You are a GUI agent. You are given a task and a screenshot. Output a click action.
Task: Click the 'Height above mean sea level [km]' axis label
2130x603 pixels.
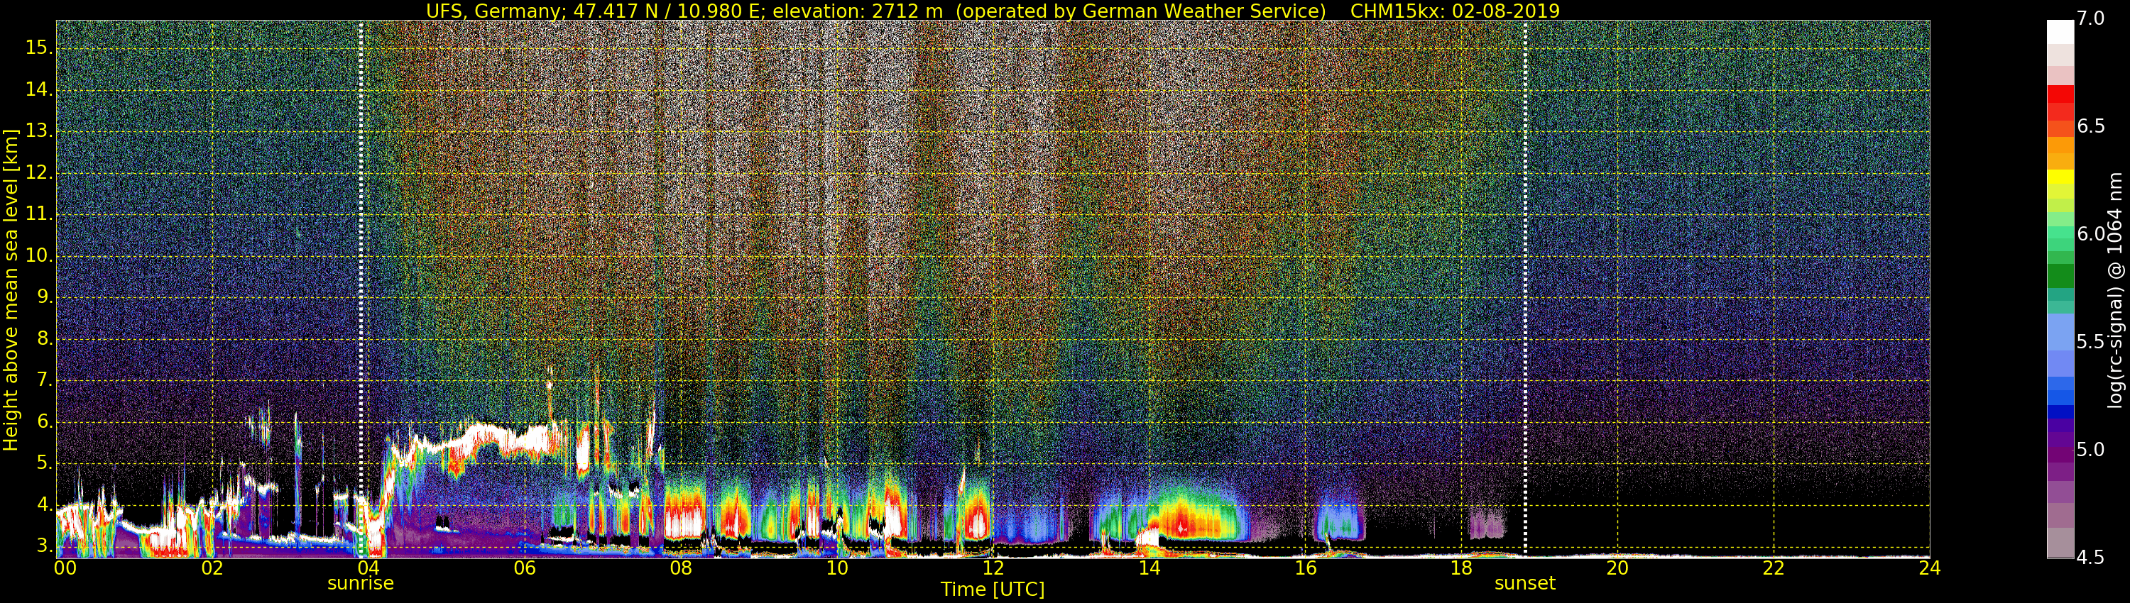(11, 290)
